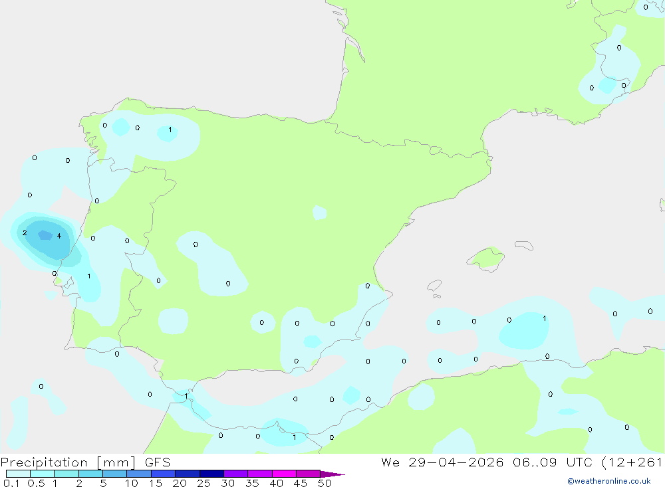Select the 35–40 mm violet legend swatch
The image size is (665, 487).
coord(260,474)
